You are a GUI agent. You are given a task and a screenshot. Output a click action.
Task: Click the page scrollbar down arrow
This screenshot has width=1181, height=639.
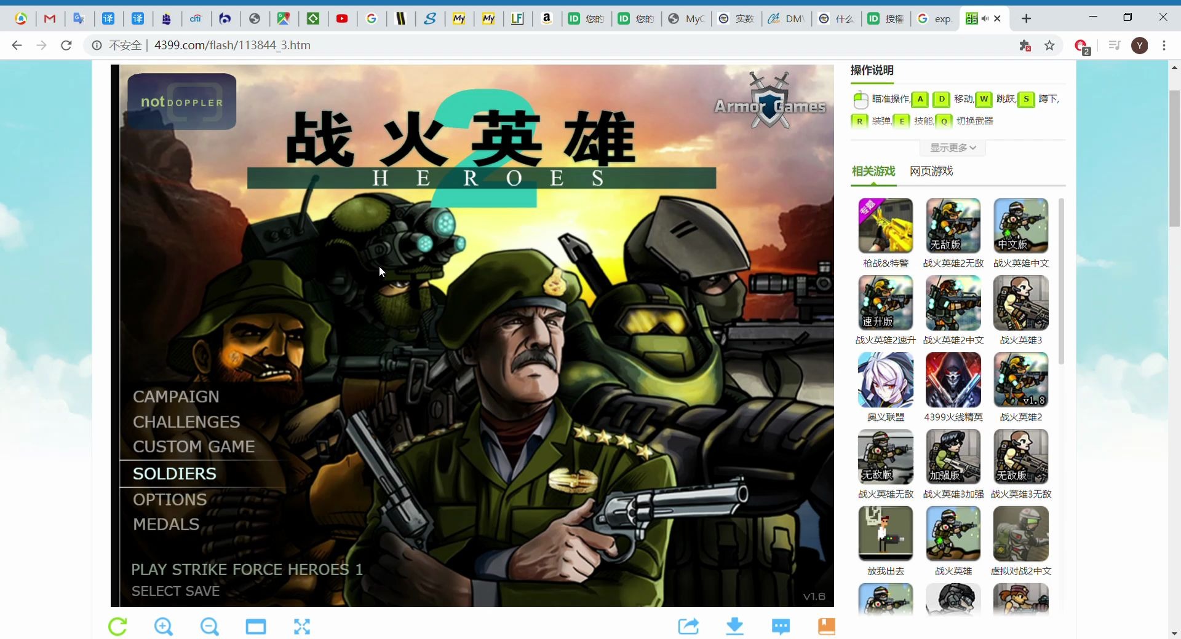1174,633
